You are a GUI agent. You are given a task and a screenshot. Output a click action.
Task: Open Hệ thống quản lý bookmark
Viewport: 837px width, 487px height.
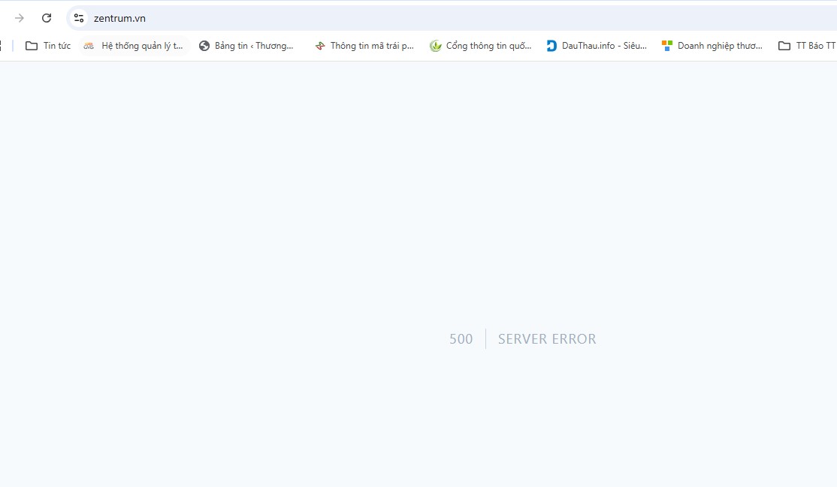click(x=134, y=46)
